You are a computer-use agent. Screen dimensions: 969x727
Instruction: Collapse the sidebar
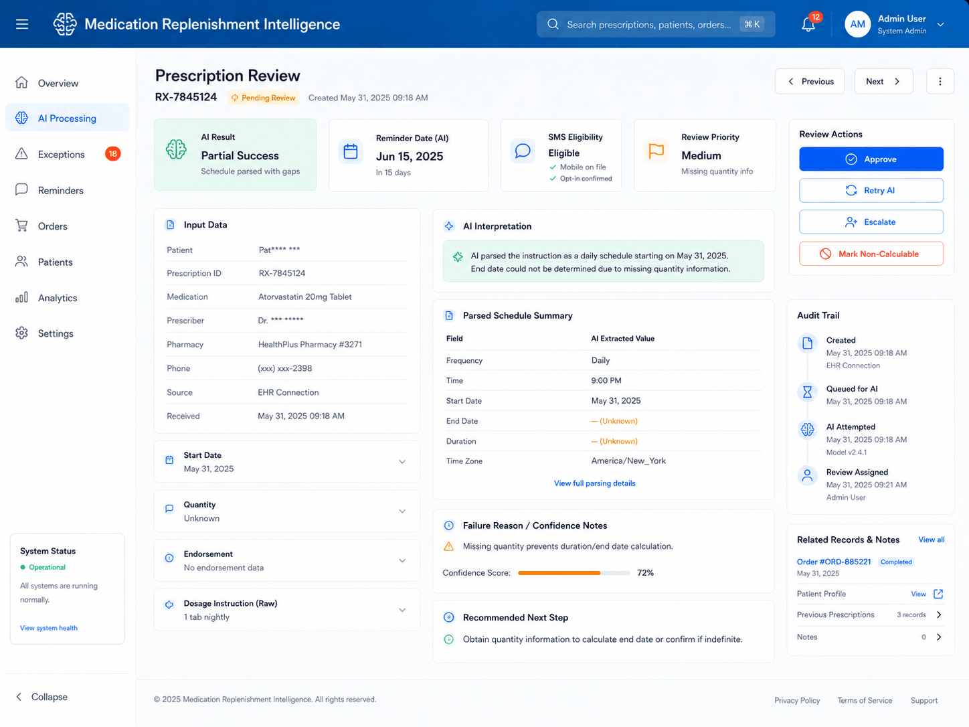(41, 697)
